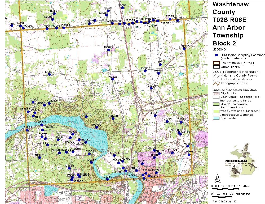Click sampling point 103735 near Barton Pond
The width and height of the screenshot is (265, 204).
click(97, 127)
